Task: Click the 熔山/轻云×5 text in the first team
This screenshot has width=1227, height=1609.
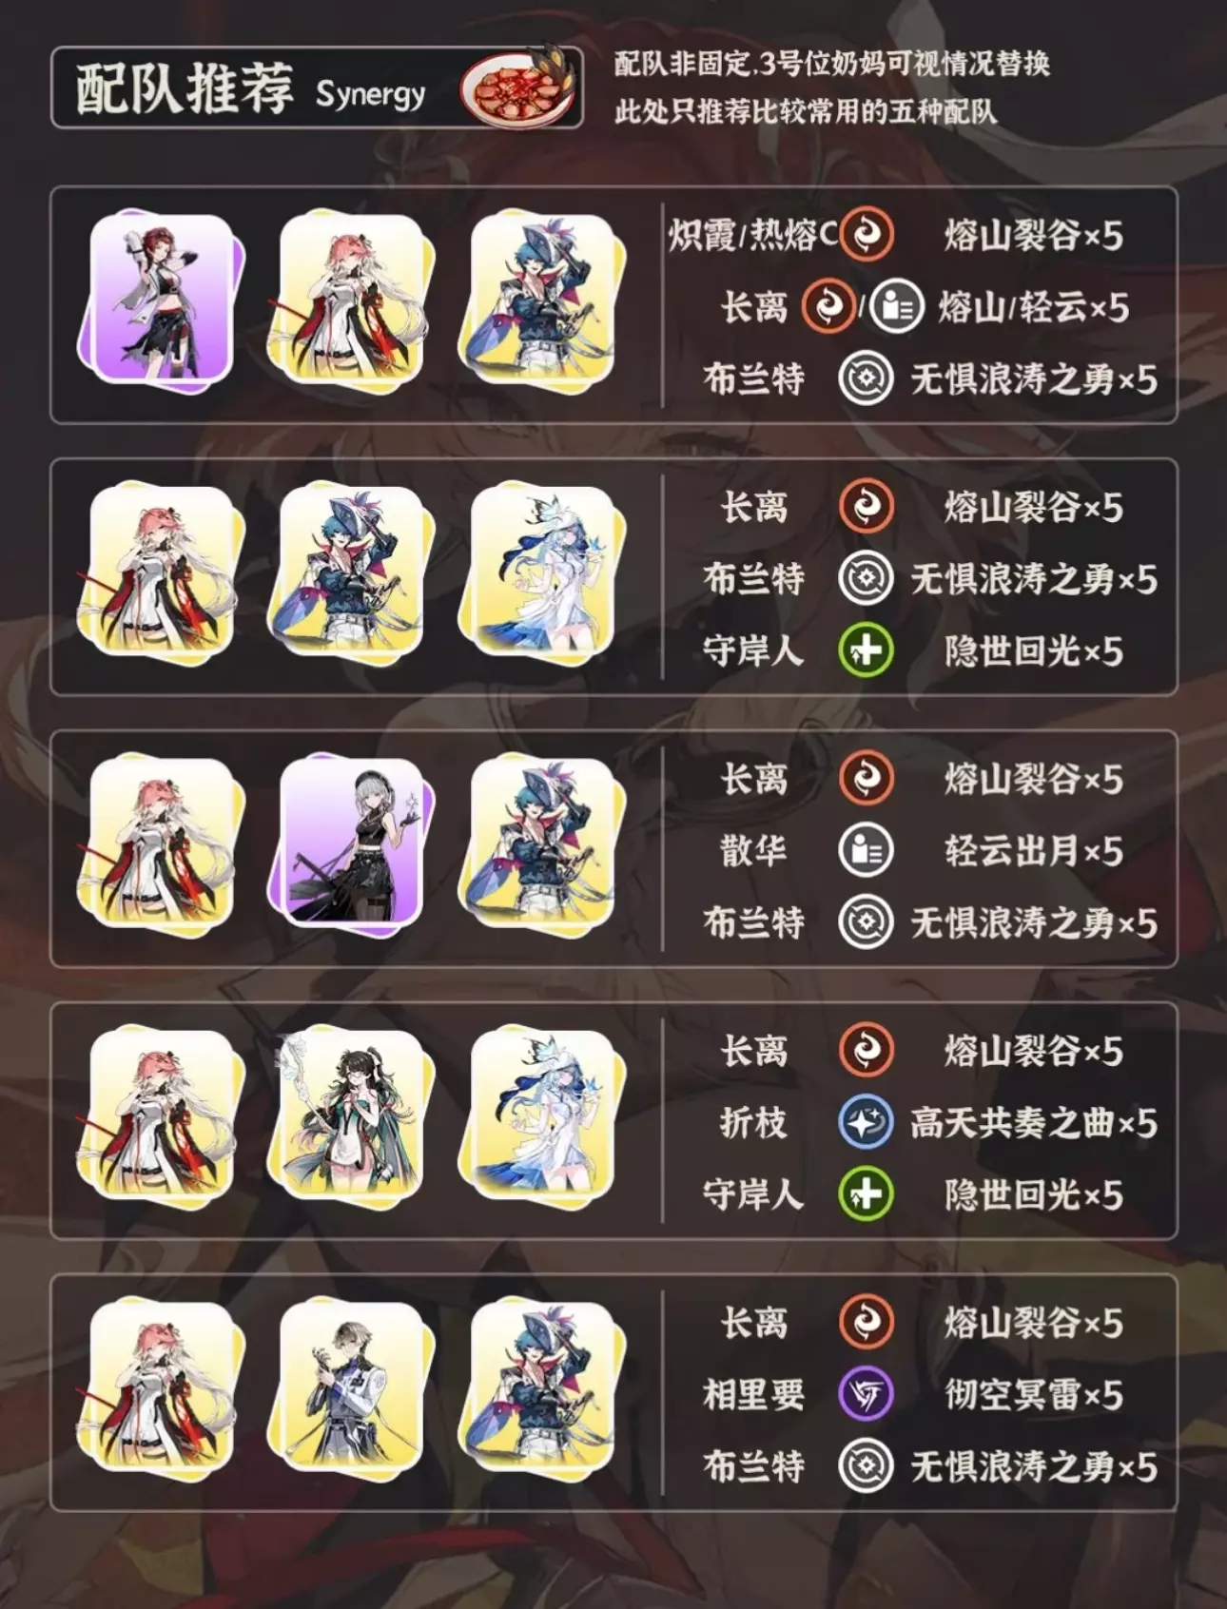Action: 1034,307
